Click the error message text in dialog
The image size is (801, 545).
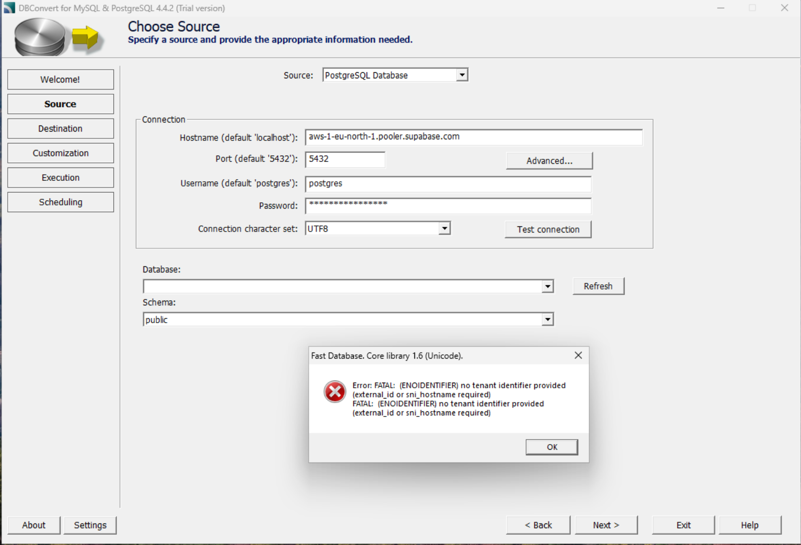[x=459, y=399]
